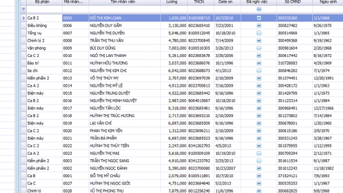Click filter field under Tên nhân viên
Viewport: 343px width, 193px height.
click(125, 9)
